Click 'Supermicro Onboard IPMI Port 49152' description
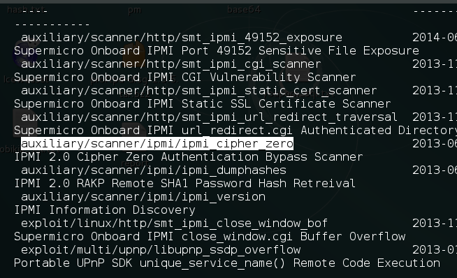Image resolution: width=457 pixels, height=278 pixels. (133, 51)
